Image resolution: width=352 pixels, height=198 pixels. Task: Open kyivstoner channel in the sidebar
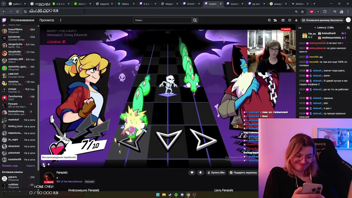[x=19, y=38]
